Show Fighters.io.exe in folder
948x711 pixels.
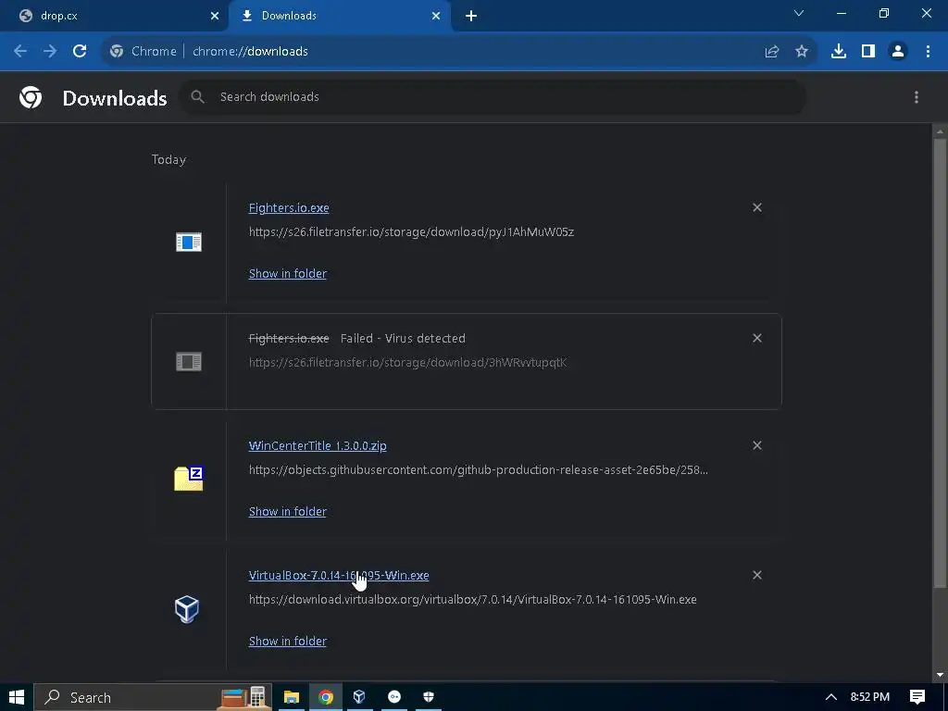pos(288,273)
